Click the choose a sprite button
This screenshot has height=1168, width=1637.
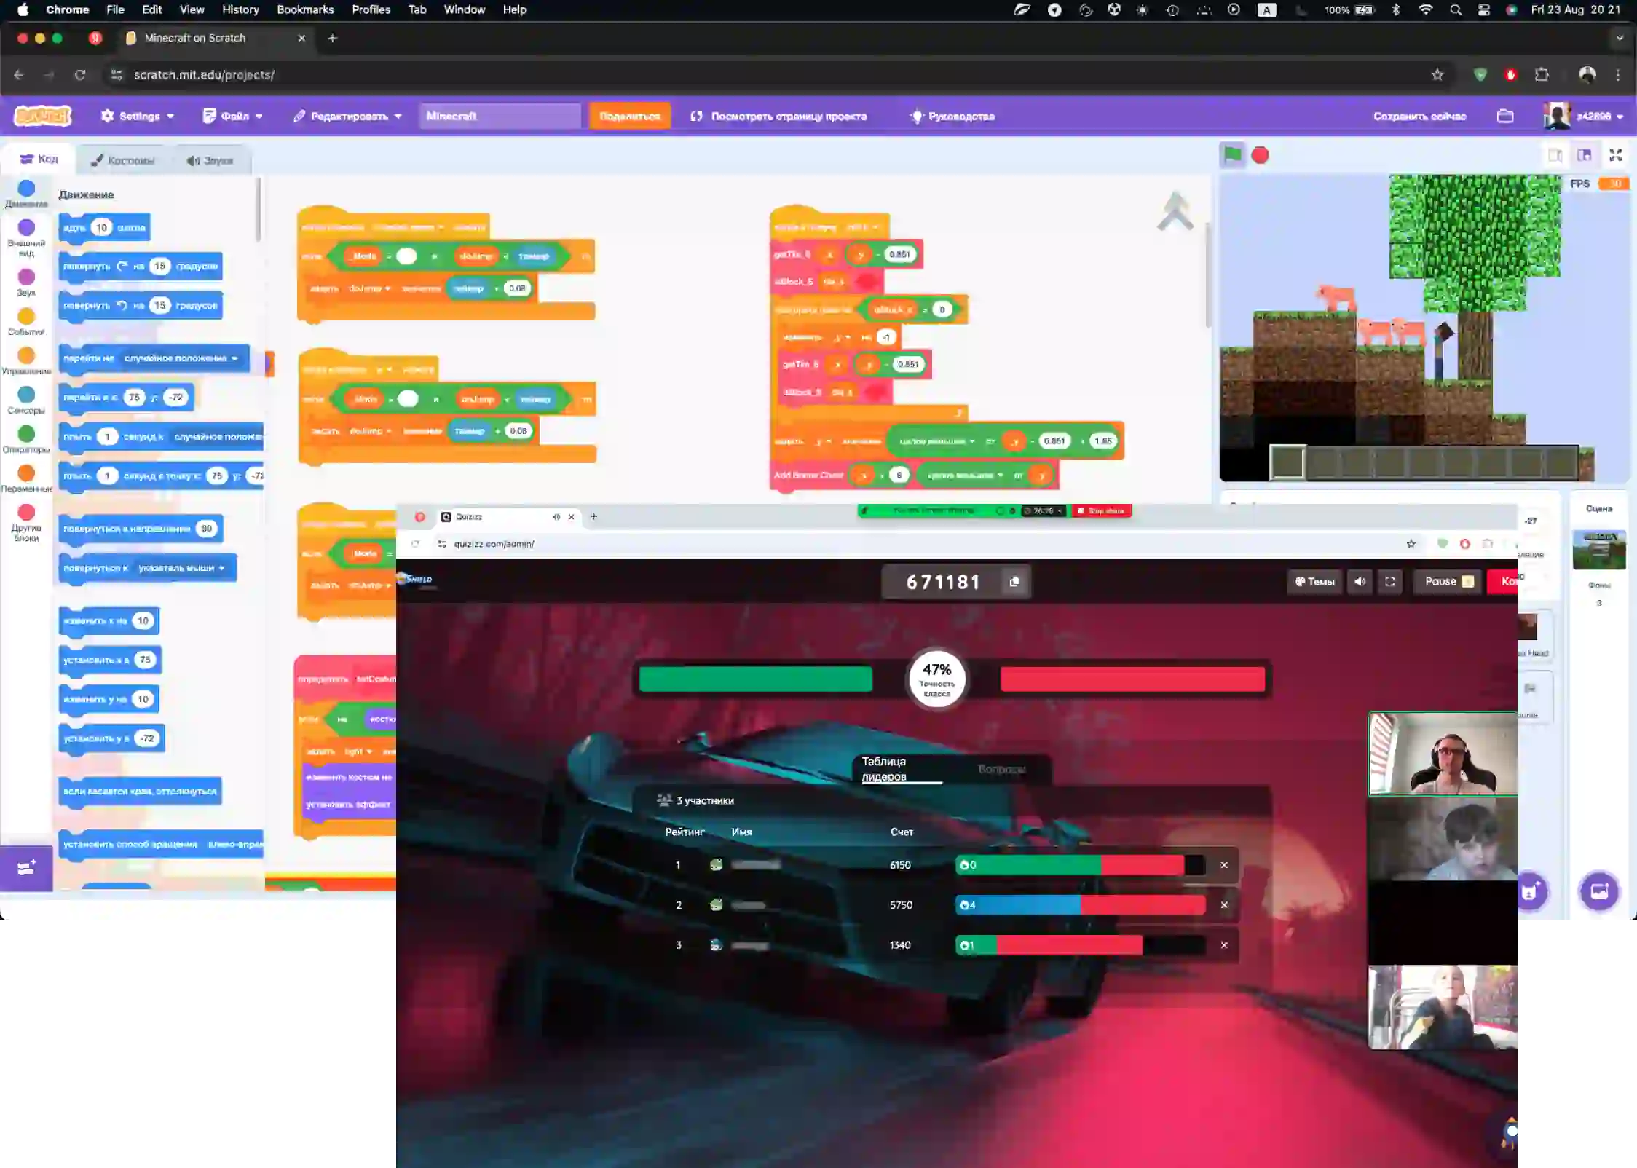1530,891
